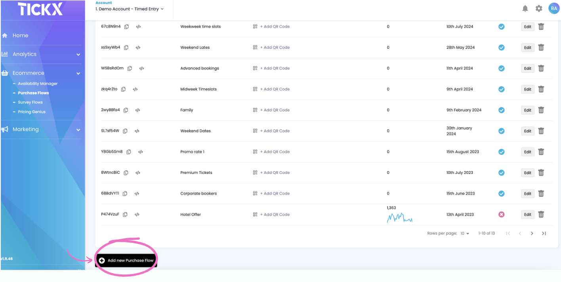The height and width of the screenshot is (282, 561).
Task: Expand the Marketing section chevron
Action: (x=78, y=130)
